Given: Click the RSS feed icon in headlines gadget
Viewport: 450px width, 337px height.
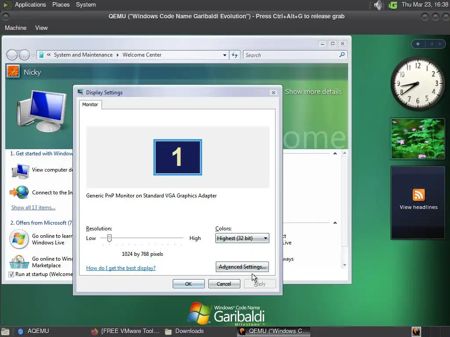Looking at the screenshot, I should 418,195.
